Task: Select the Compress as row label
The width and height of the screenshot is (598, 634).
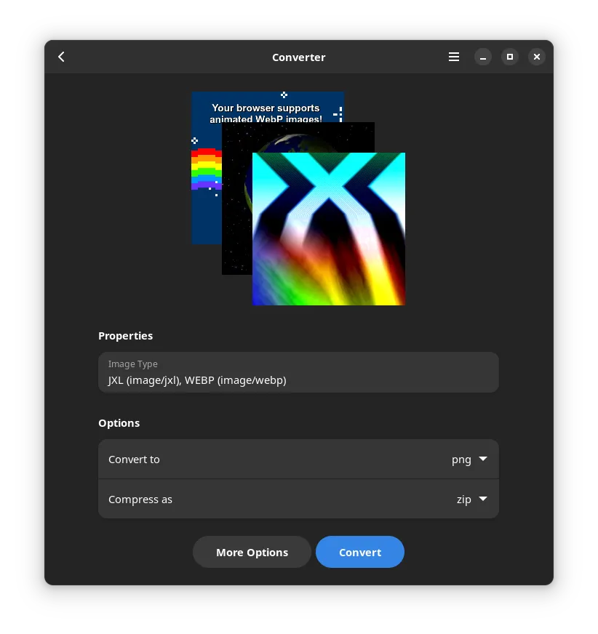Action: 140,499
